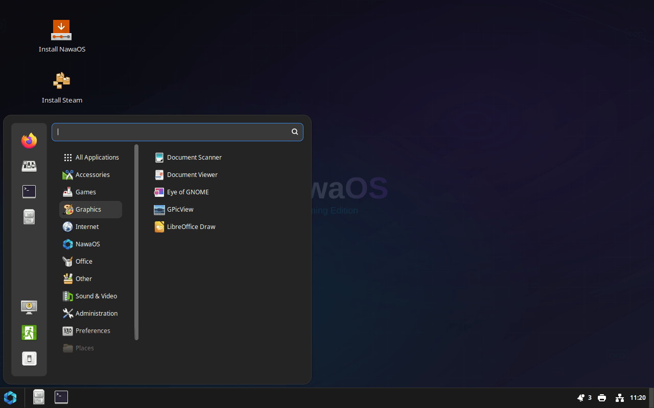Open the file manager sidebar icon
The height and width of the screenshot is (408, 654).
point(29,217)
